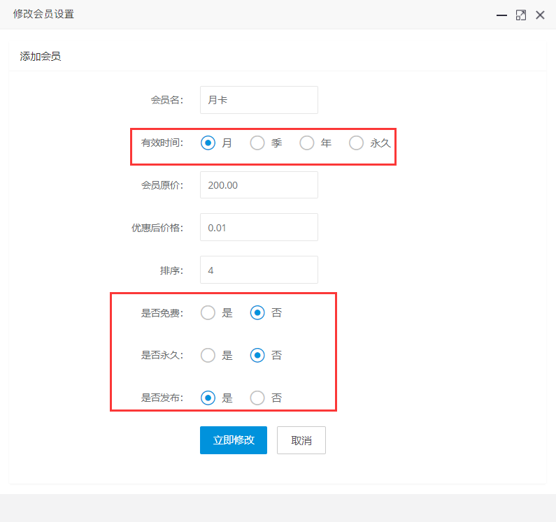Screen dimensions: 556x522
Task: Set 是否发布 to 是
Action: click(x=208, y=398)
